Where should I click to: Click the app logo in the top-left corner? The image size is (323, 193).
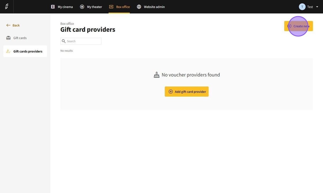pyautogui.click(x=7, y=6)
